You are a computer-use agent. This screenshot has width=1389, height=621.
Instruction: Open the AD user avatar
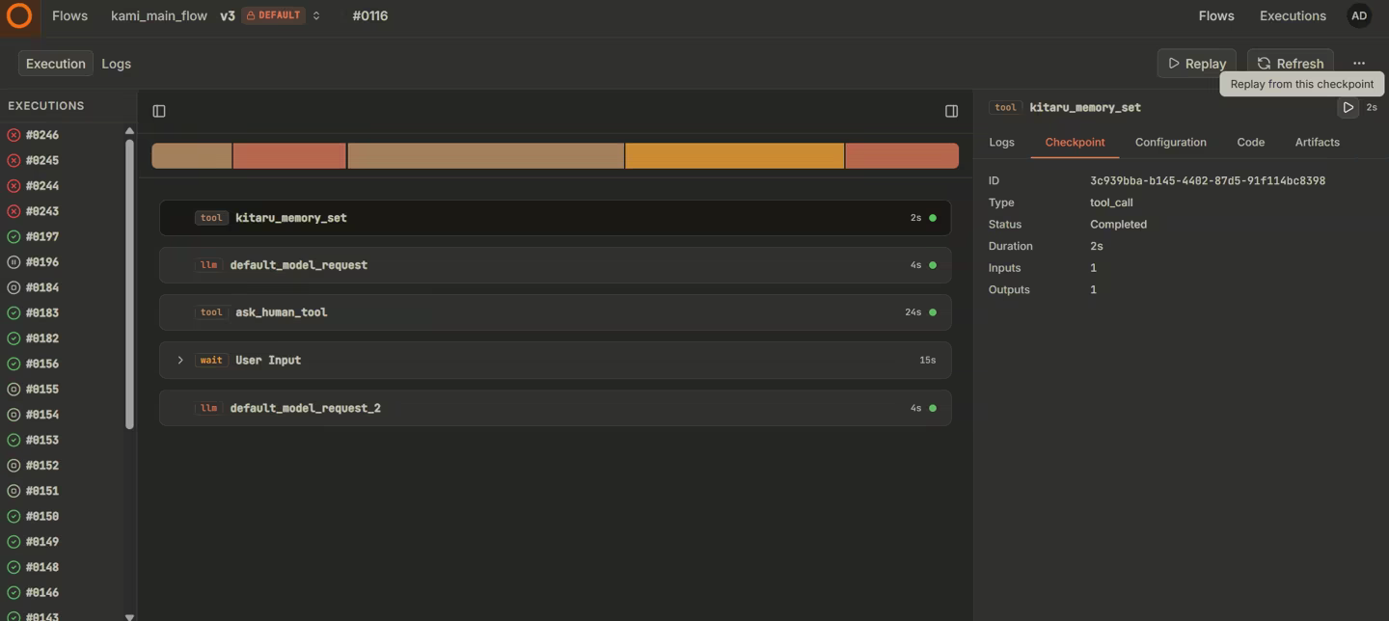[1359, 15]
